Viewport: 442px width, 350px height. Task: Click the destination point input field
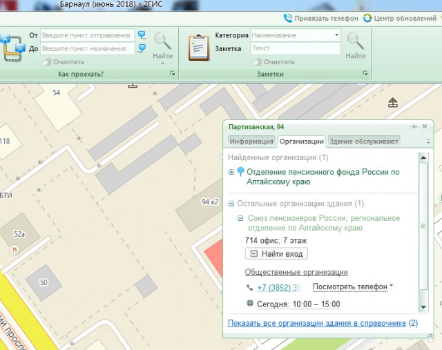88,48
